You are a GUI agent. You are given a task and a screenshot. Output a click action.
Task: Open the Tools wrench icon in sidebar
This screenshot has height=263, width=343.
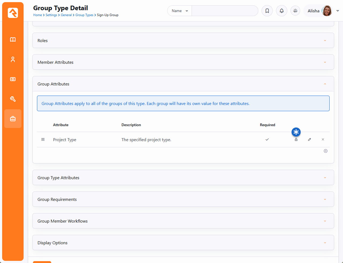(x=13, y=99)
